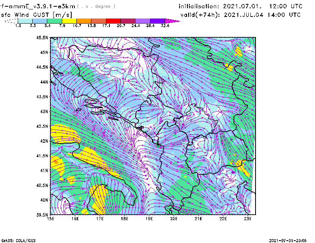
Task: Click the legend value 28.4
Action: (150, 26)
